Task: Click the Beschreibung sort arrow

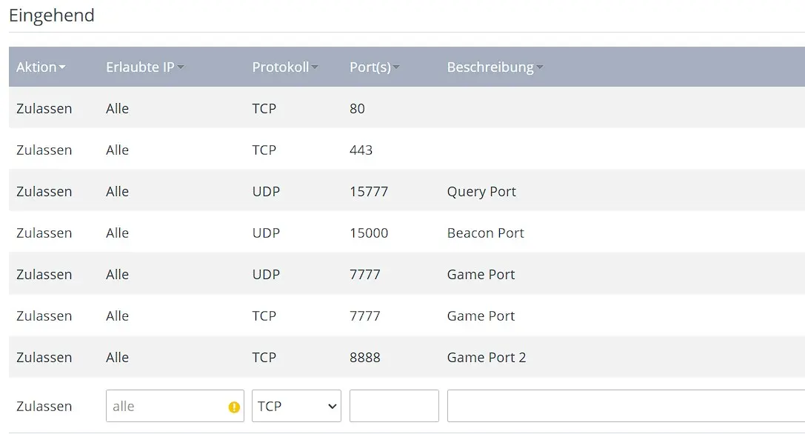Action: click(541, 67)
